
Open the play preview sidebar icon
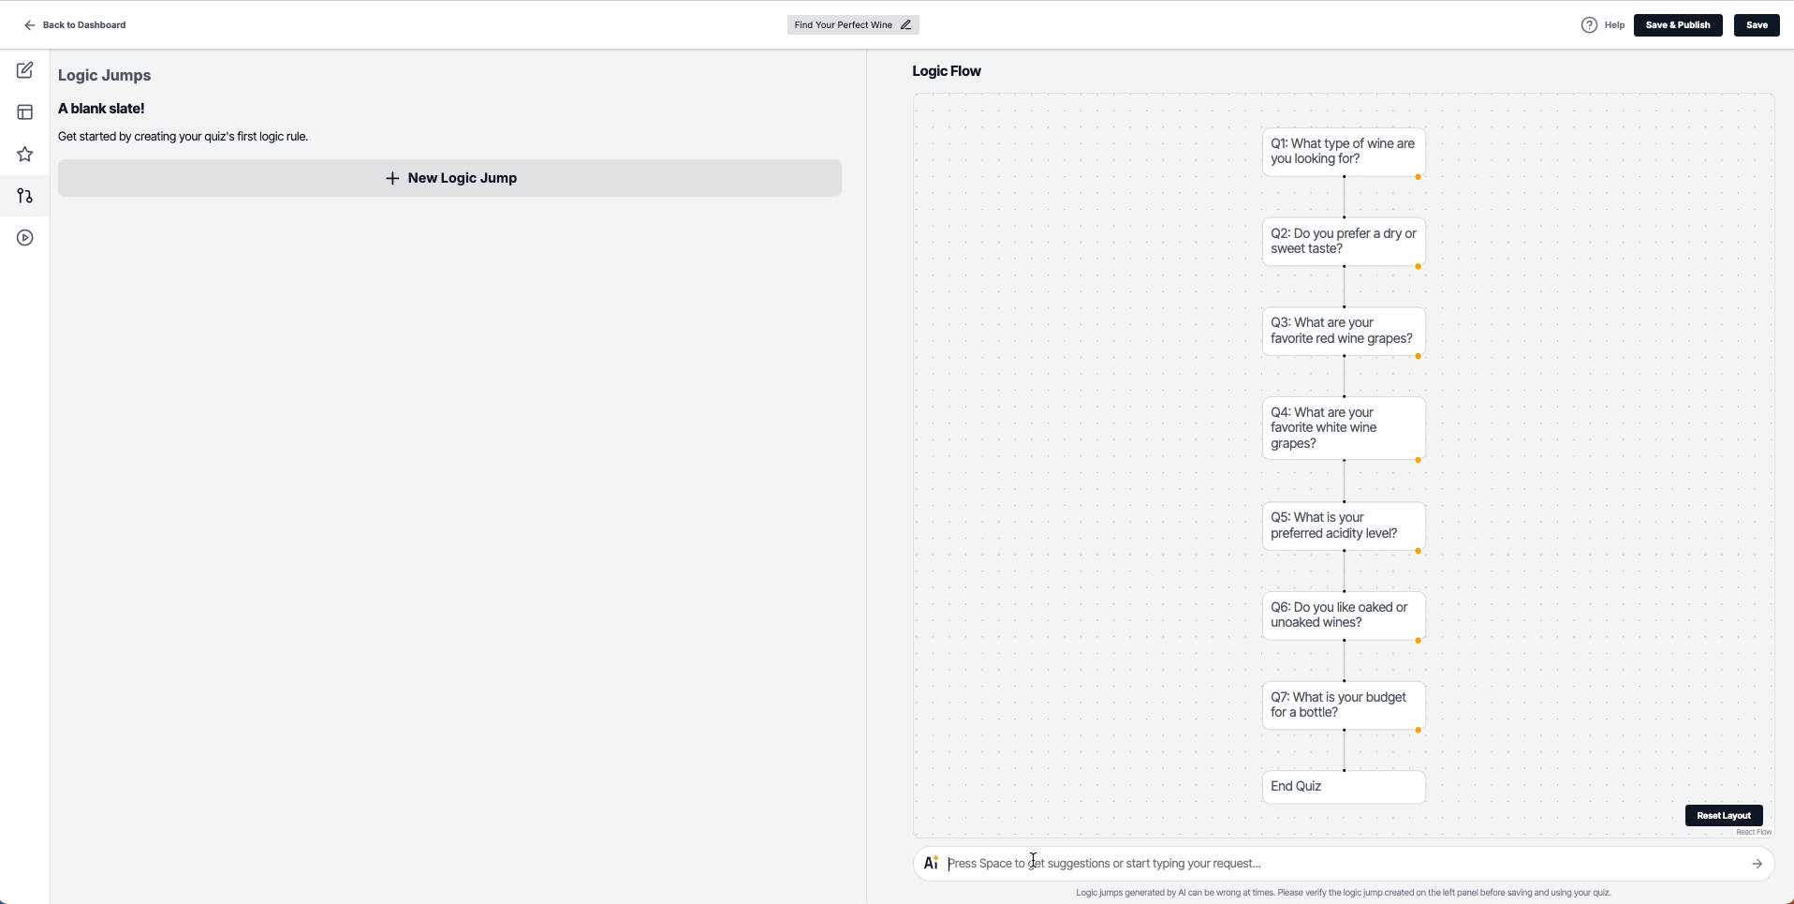25,238
